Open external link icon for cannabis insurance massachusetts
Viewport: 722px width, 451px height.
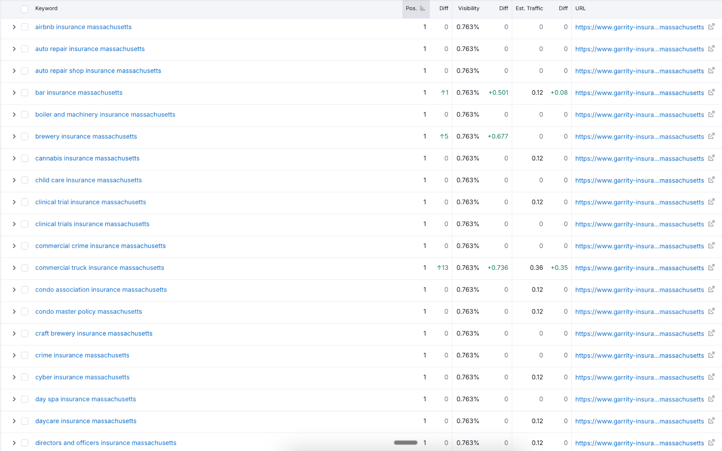(711, 158)
